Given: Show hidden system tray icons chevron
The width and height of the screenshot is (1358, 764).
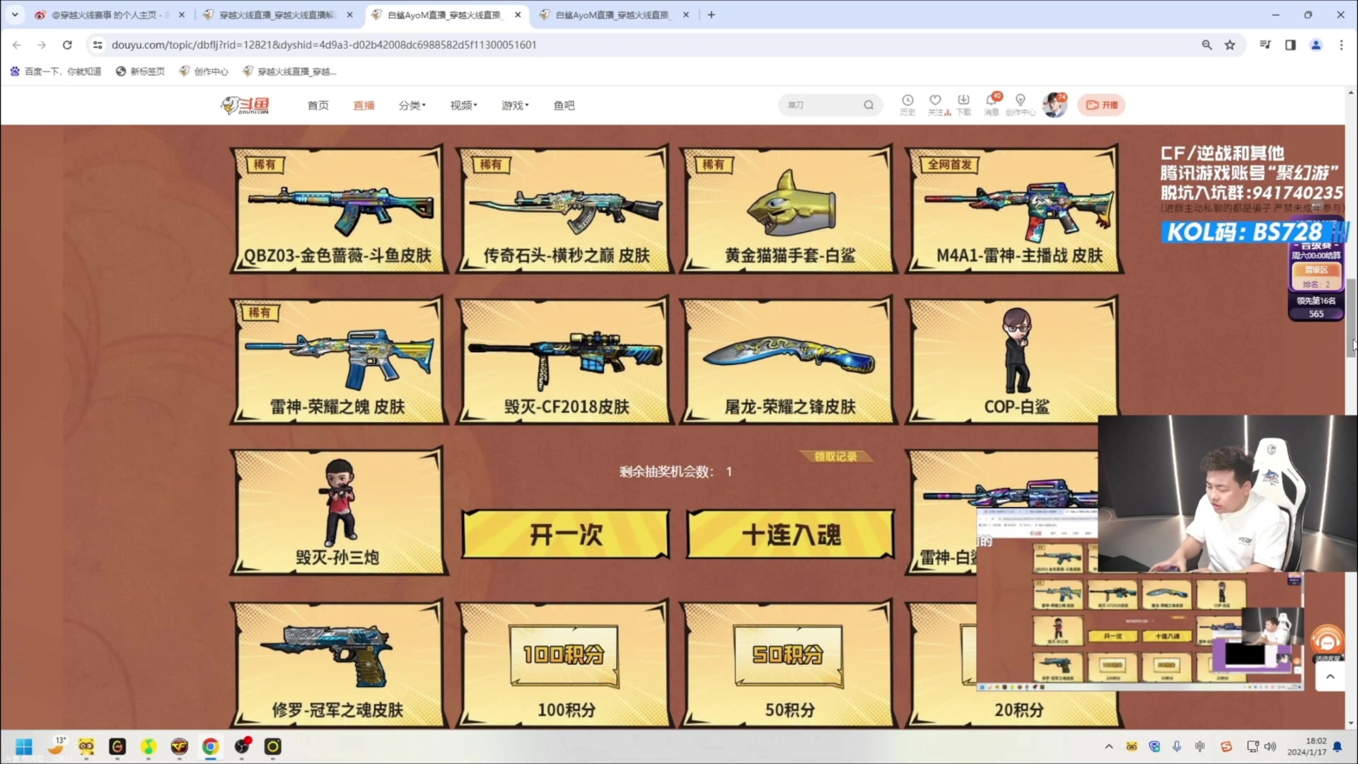Looking at the screenshot, I should pyautogui.click(x=1108, y=746).
